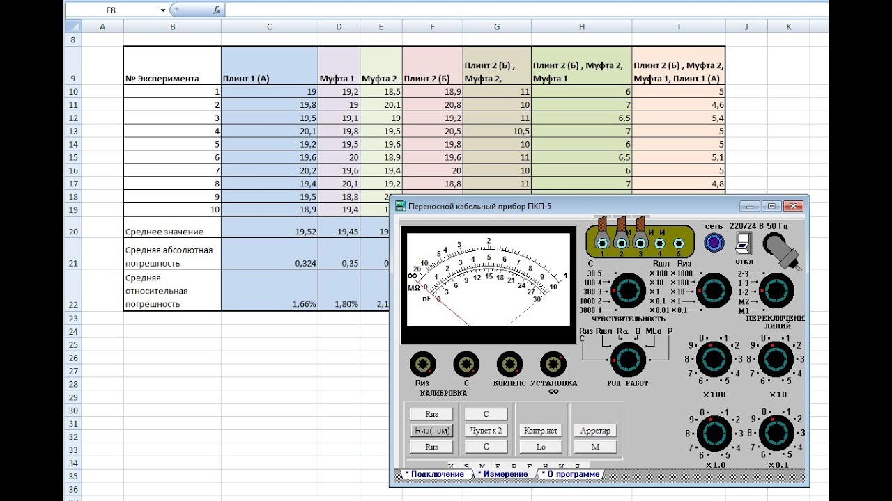The width and height of the screenshot is (892, 501).
Task: Turn the ЧУВСТВИТЕЛЬНОСТЬ sensitivity knob
Action: point(628,290)
